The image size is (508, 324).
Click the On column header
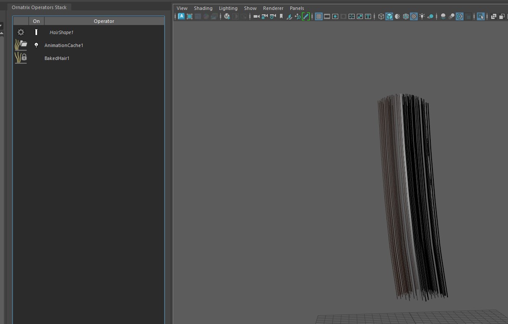coord(36,21)
